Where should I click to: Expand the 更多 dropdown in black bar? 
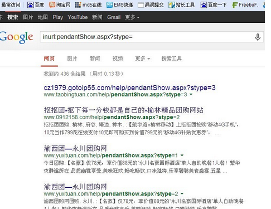[132, 17]
